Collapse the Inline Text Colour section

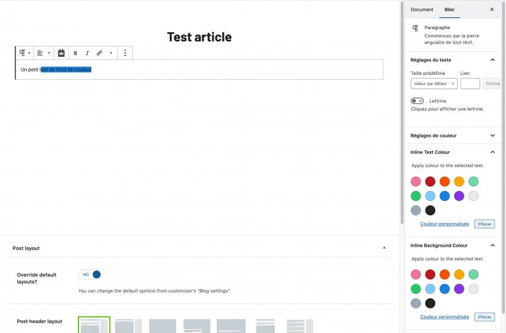click(492, 152)
